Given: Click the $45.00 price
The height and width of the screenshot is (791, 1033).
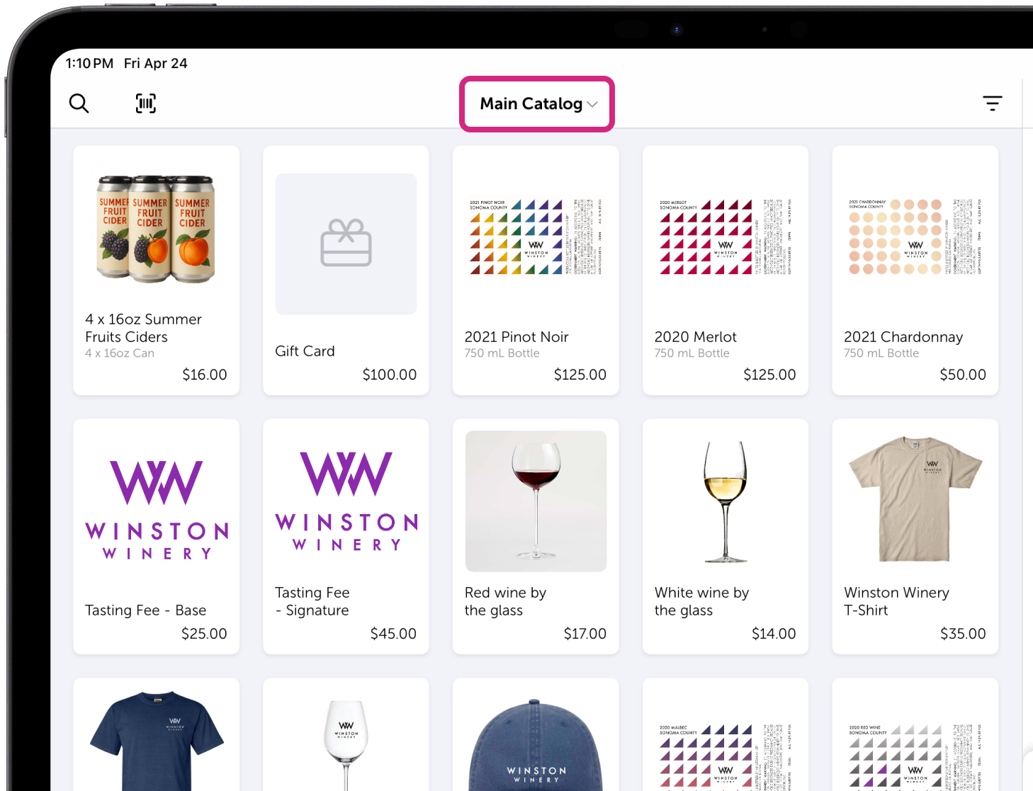Looking at the screenshot, I should [393, 634].
